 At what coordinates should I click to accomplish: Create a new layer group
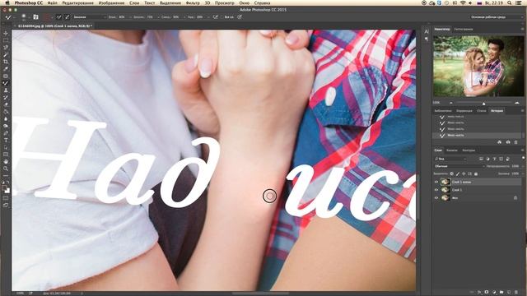(x=501, y=293)
